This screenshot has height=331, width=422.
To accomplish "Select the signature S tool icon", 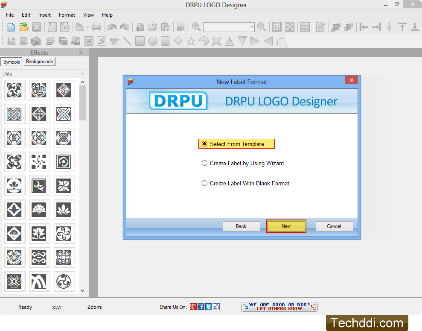I will click(102, 41).
